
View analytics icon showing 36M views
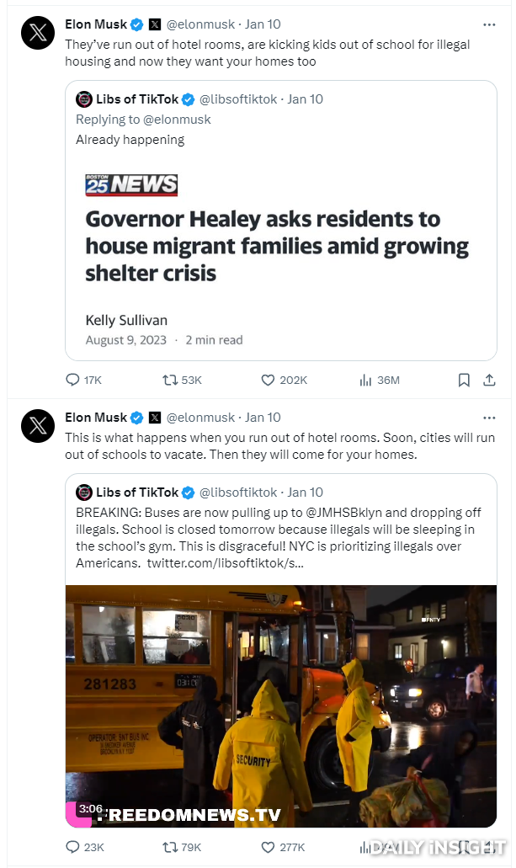point(365,380)
